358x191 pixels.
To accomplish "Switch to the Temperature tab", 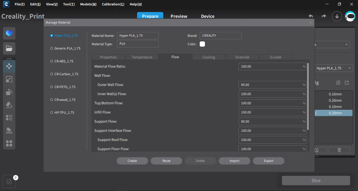I will [142, 57].
